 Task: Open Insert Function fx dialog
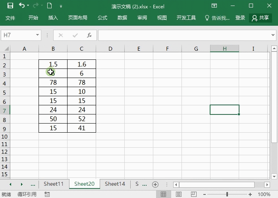click(89, 35)
